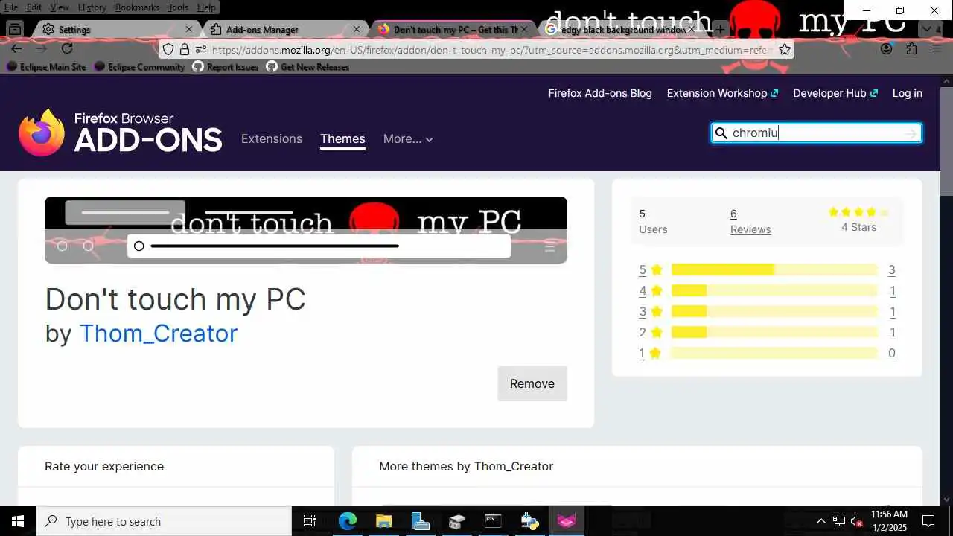Open the History menu
This screenshot has width=953, height=536.
(92, 7)
